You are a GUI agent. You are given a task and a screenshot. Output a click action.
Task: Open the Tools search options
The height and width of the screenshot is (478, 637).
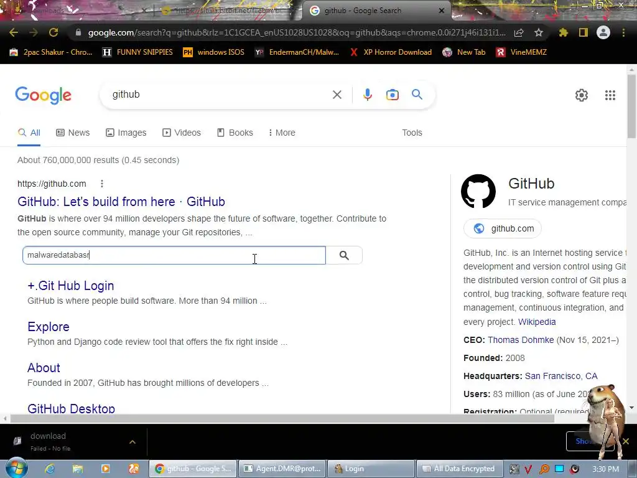[412, 133]
